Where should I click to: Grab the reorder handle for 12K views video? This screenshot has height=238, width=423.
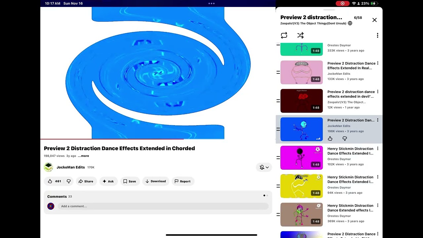coord(278,101)
